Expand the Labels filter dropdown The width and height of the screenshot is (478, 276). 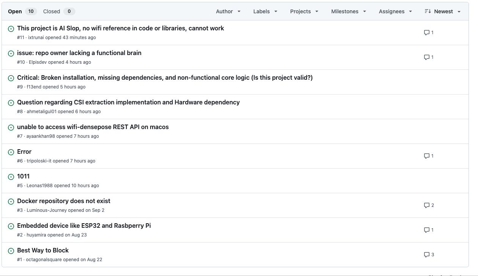[265, 11]
